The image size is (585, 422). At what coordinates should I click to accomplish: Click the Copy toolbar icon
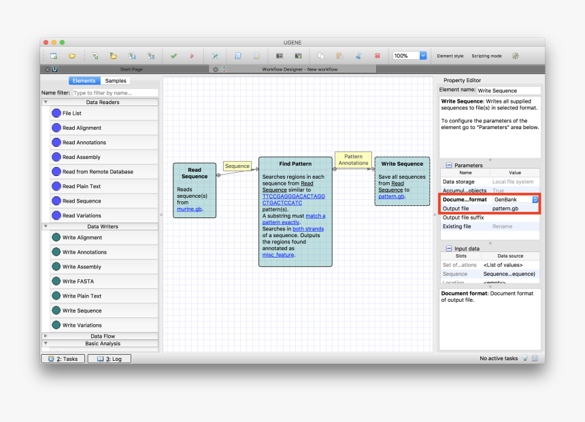(x=321, y=56)
